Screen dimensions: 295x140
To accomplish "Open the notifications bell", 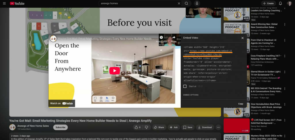I will point(280,3).
